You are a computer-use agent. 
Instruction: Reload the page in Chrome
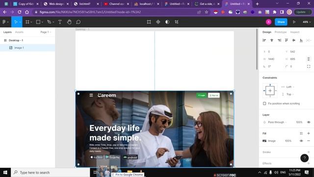20,12
